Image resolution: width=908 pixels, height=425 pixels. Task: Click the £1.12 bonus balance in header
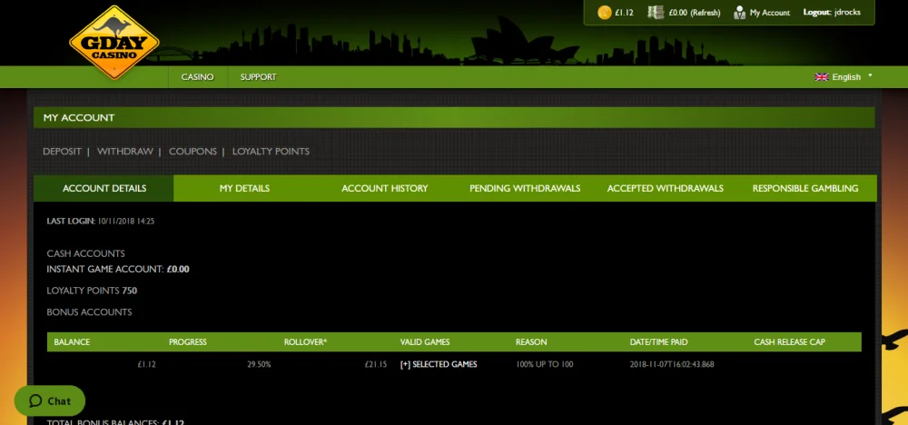click(x=625, y=13)
